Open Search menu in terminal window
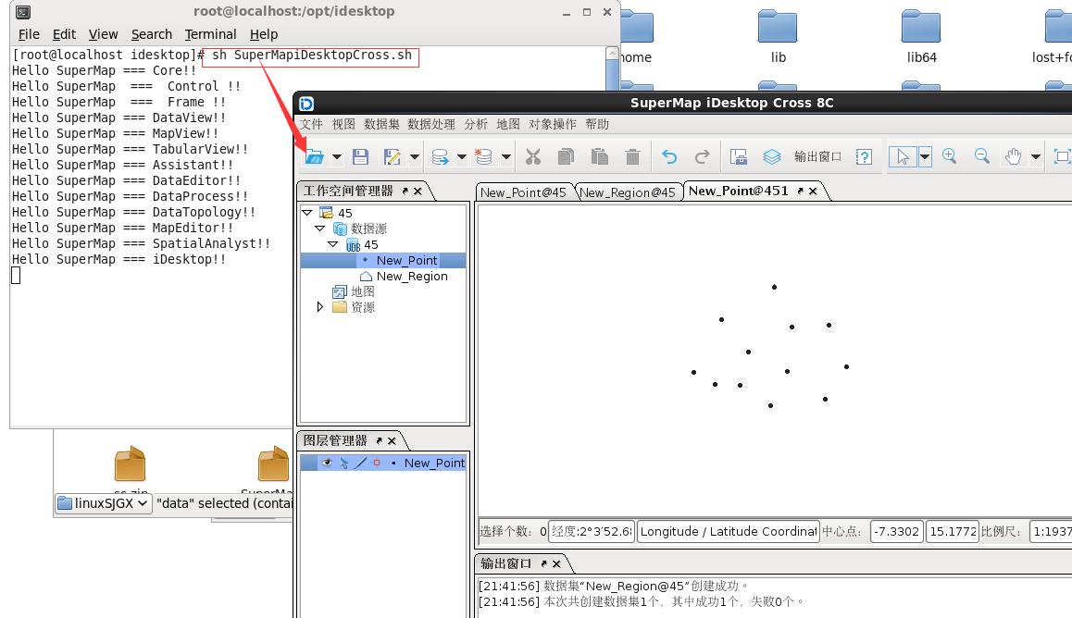This screenshot has width=1072, height=618. pyautogui.click(x=152, y=34)
